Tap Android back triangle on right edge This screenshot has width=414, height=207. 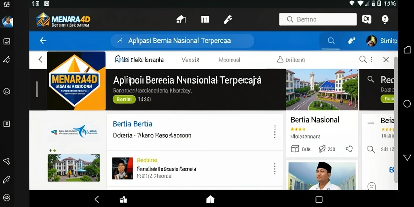click(407, 158)
